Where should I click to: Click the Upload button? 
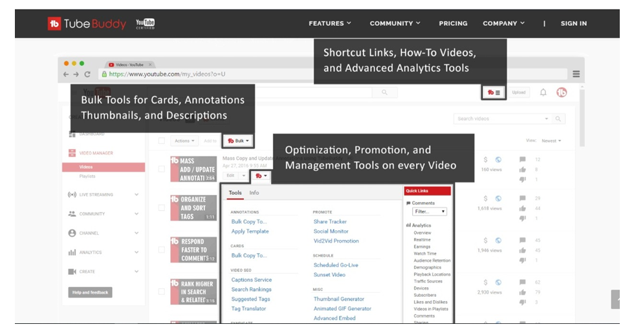tap(518, 92)
